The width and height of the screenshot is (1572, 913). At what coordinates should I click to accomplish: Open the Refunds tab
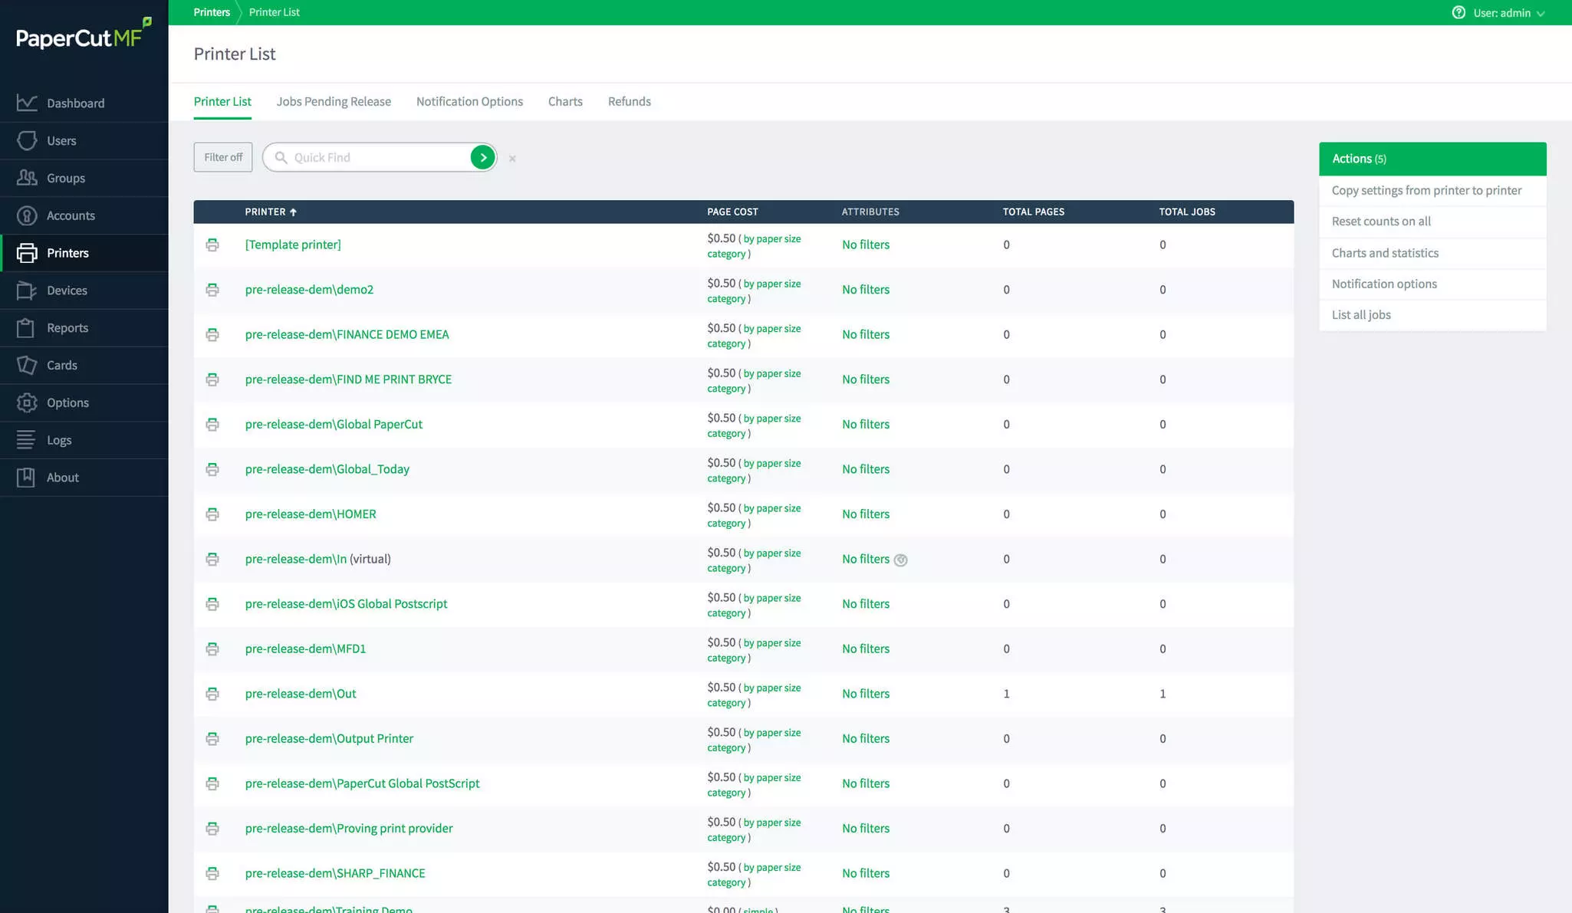click(629, 101)
